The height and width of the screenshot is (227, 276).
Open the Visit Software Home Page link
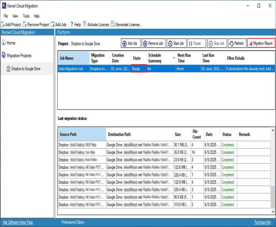click(18, 222)
